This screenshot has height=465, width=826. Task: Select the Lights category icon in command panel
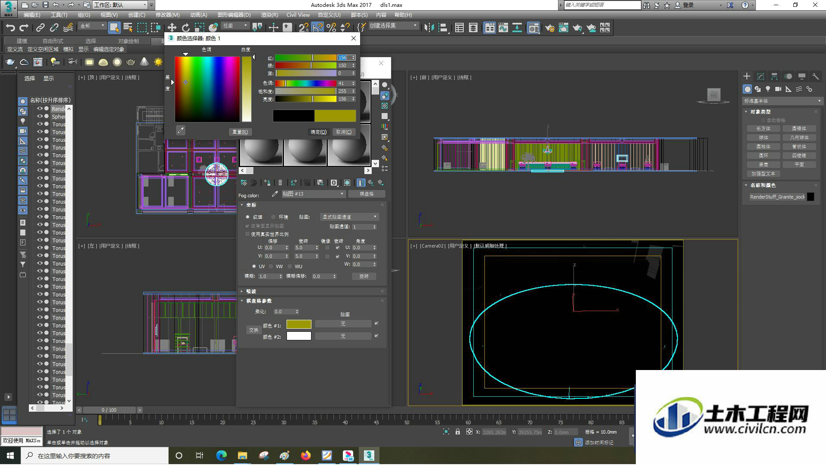[x=768, y=89]
